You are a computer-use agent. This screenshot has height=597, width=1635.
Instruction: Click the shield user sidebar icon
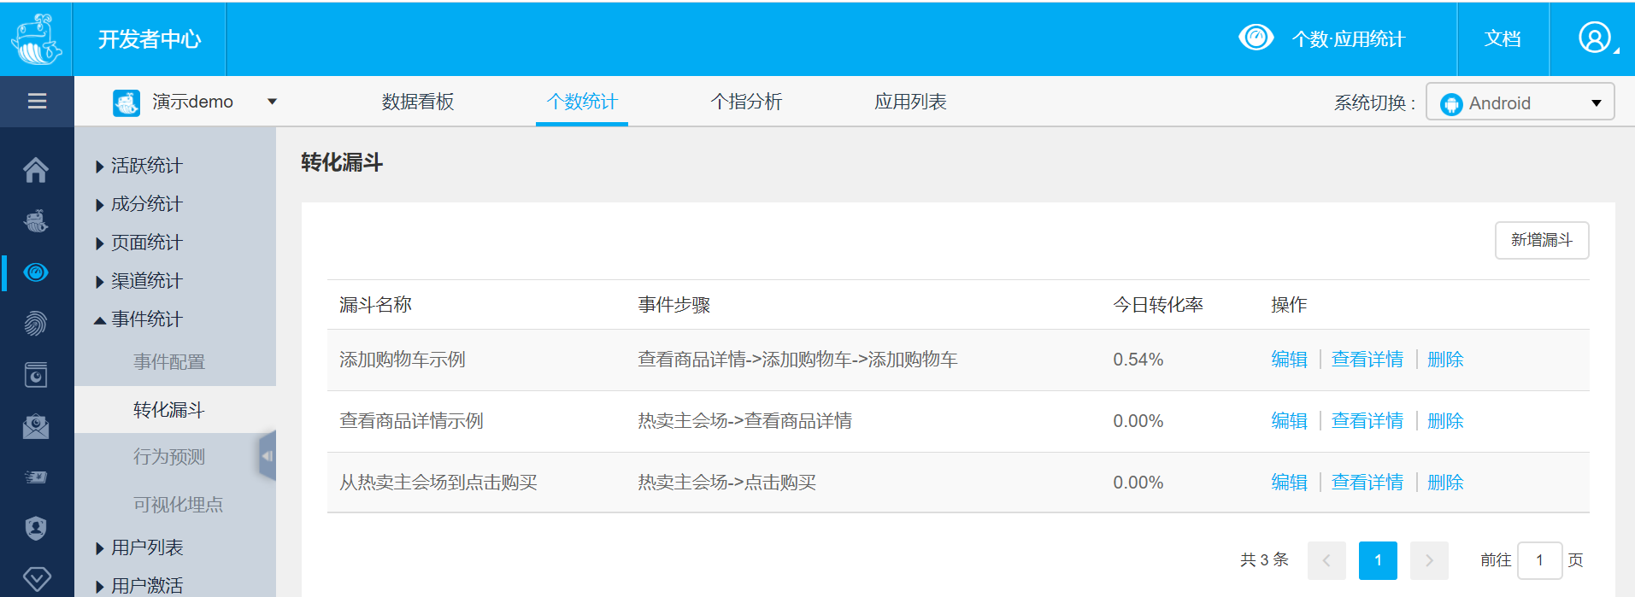coord(36,529)
